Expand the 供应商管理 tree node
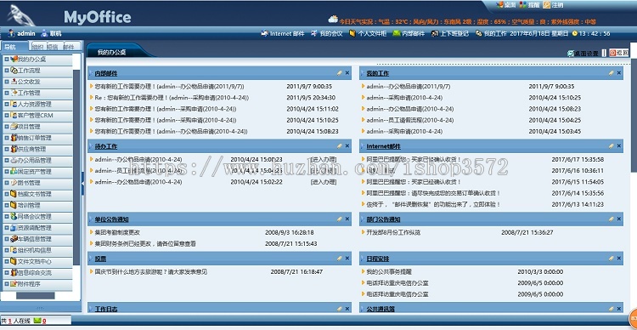Screen dimensions: 637x330 pyautogui.click(x=7, y=149)
